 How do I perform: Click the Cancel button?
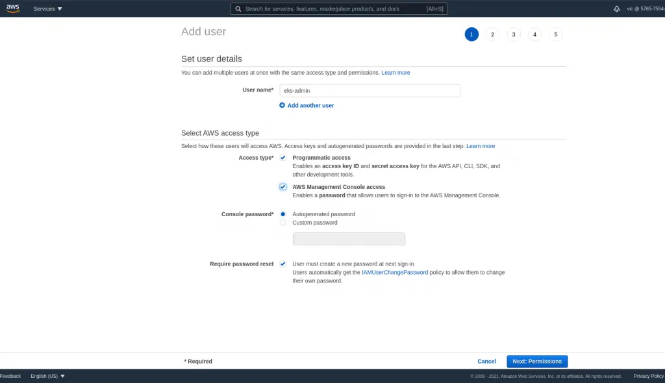(x=486, y=362)
